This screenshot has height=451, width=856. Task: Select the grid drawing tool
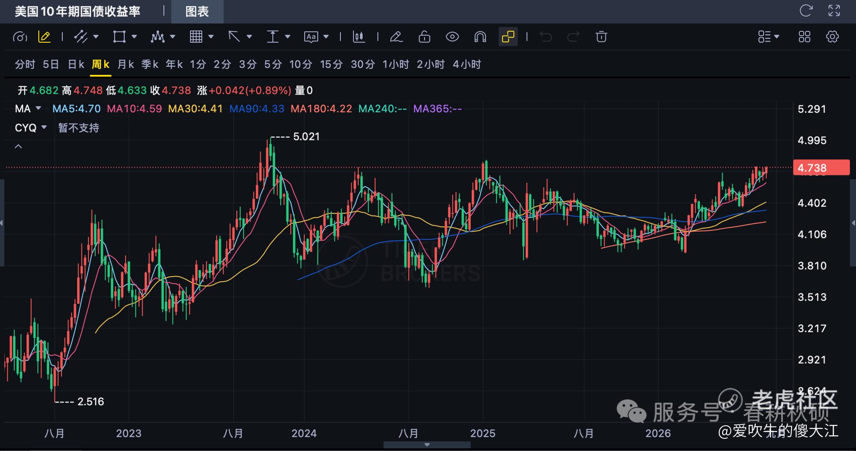[196, 37]
